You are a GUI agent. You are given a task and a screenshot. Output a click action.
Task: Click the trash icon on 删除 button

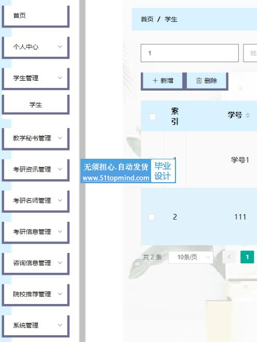(199, 81)
